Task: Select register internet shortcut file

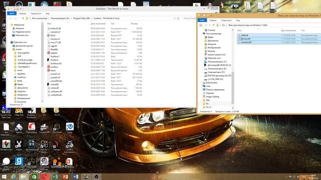Action: [54, 53]
